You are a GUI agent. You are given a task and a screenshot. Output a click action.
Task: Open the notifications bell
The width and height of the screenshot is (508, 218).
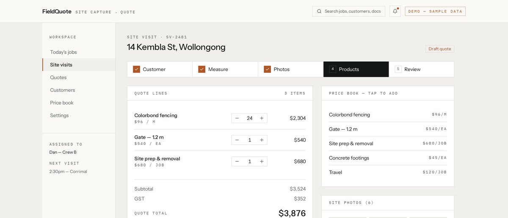395,11
